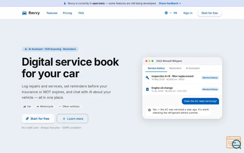Screen dimensions: 244x153
Task: Click hero Start for free button
Action: click(x=38, y=119)
